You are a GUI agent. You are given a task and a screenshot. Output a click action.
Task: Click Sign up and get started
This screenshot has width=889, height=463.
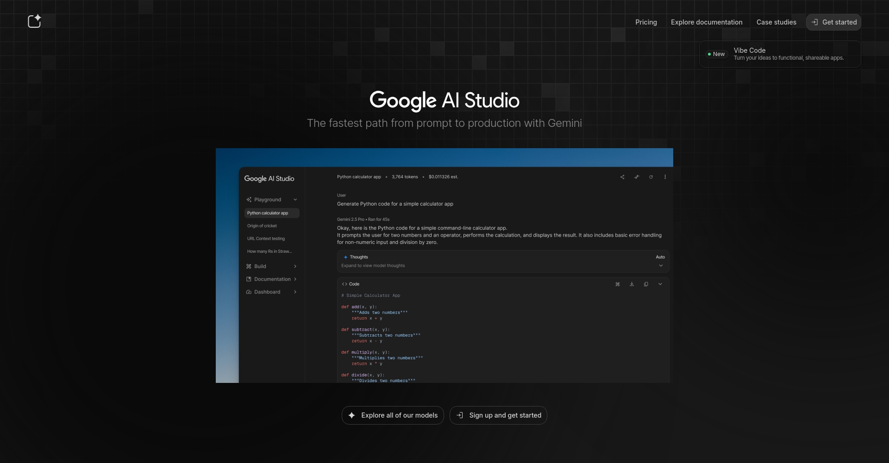coord(498,415)
